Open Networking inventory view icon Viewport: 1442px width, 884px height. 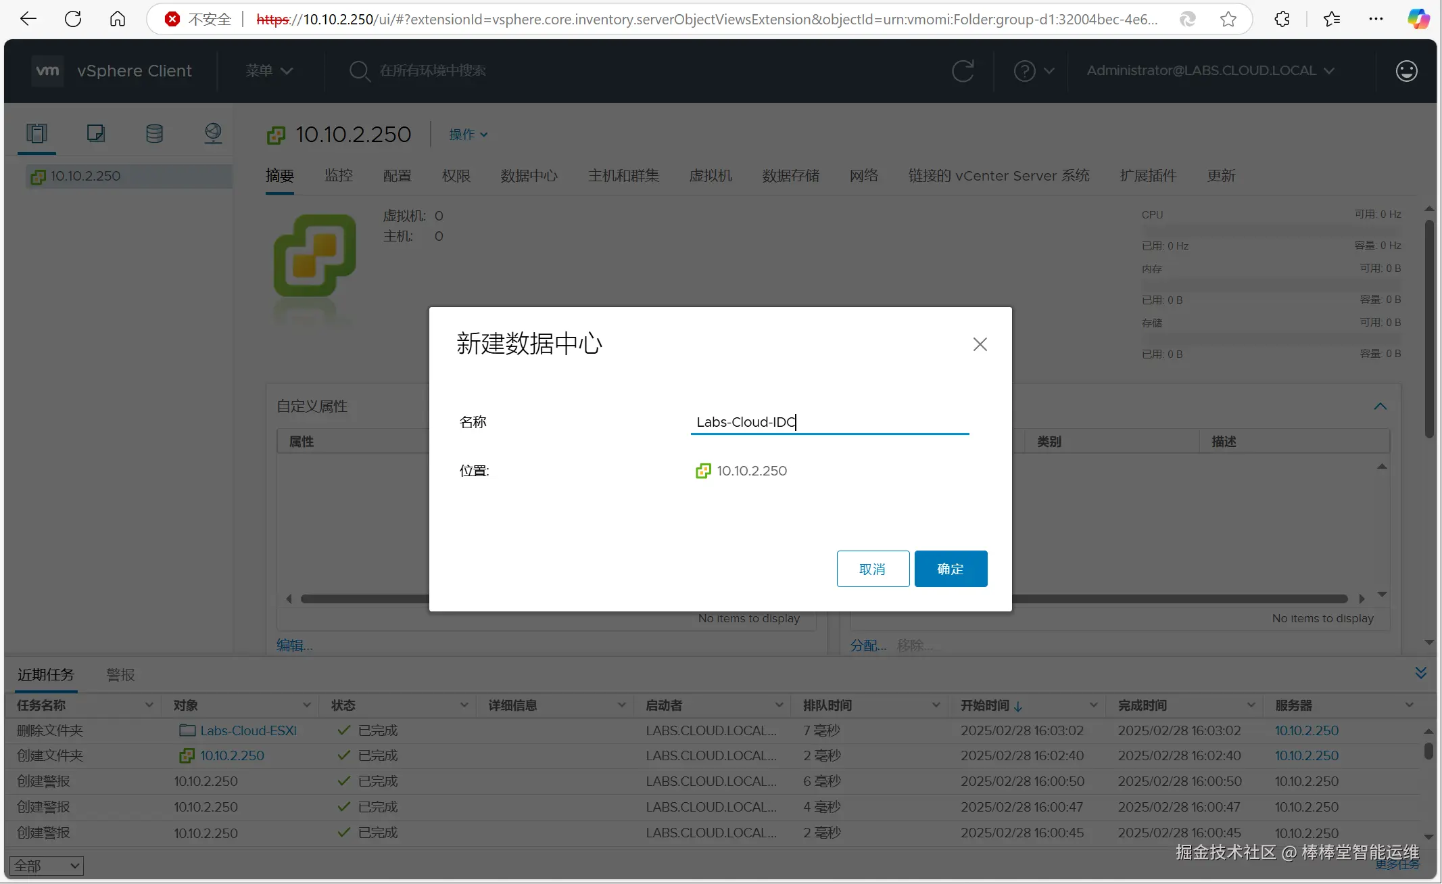pyautogui.click(x=213, y=133)
